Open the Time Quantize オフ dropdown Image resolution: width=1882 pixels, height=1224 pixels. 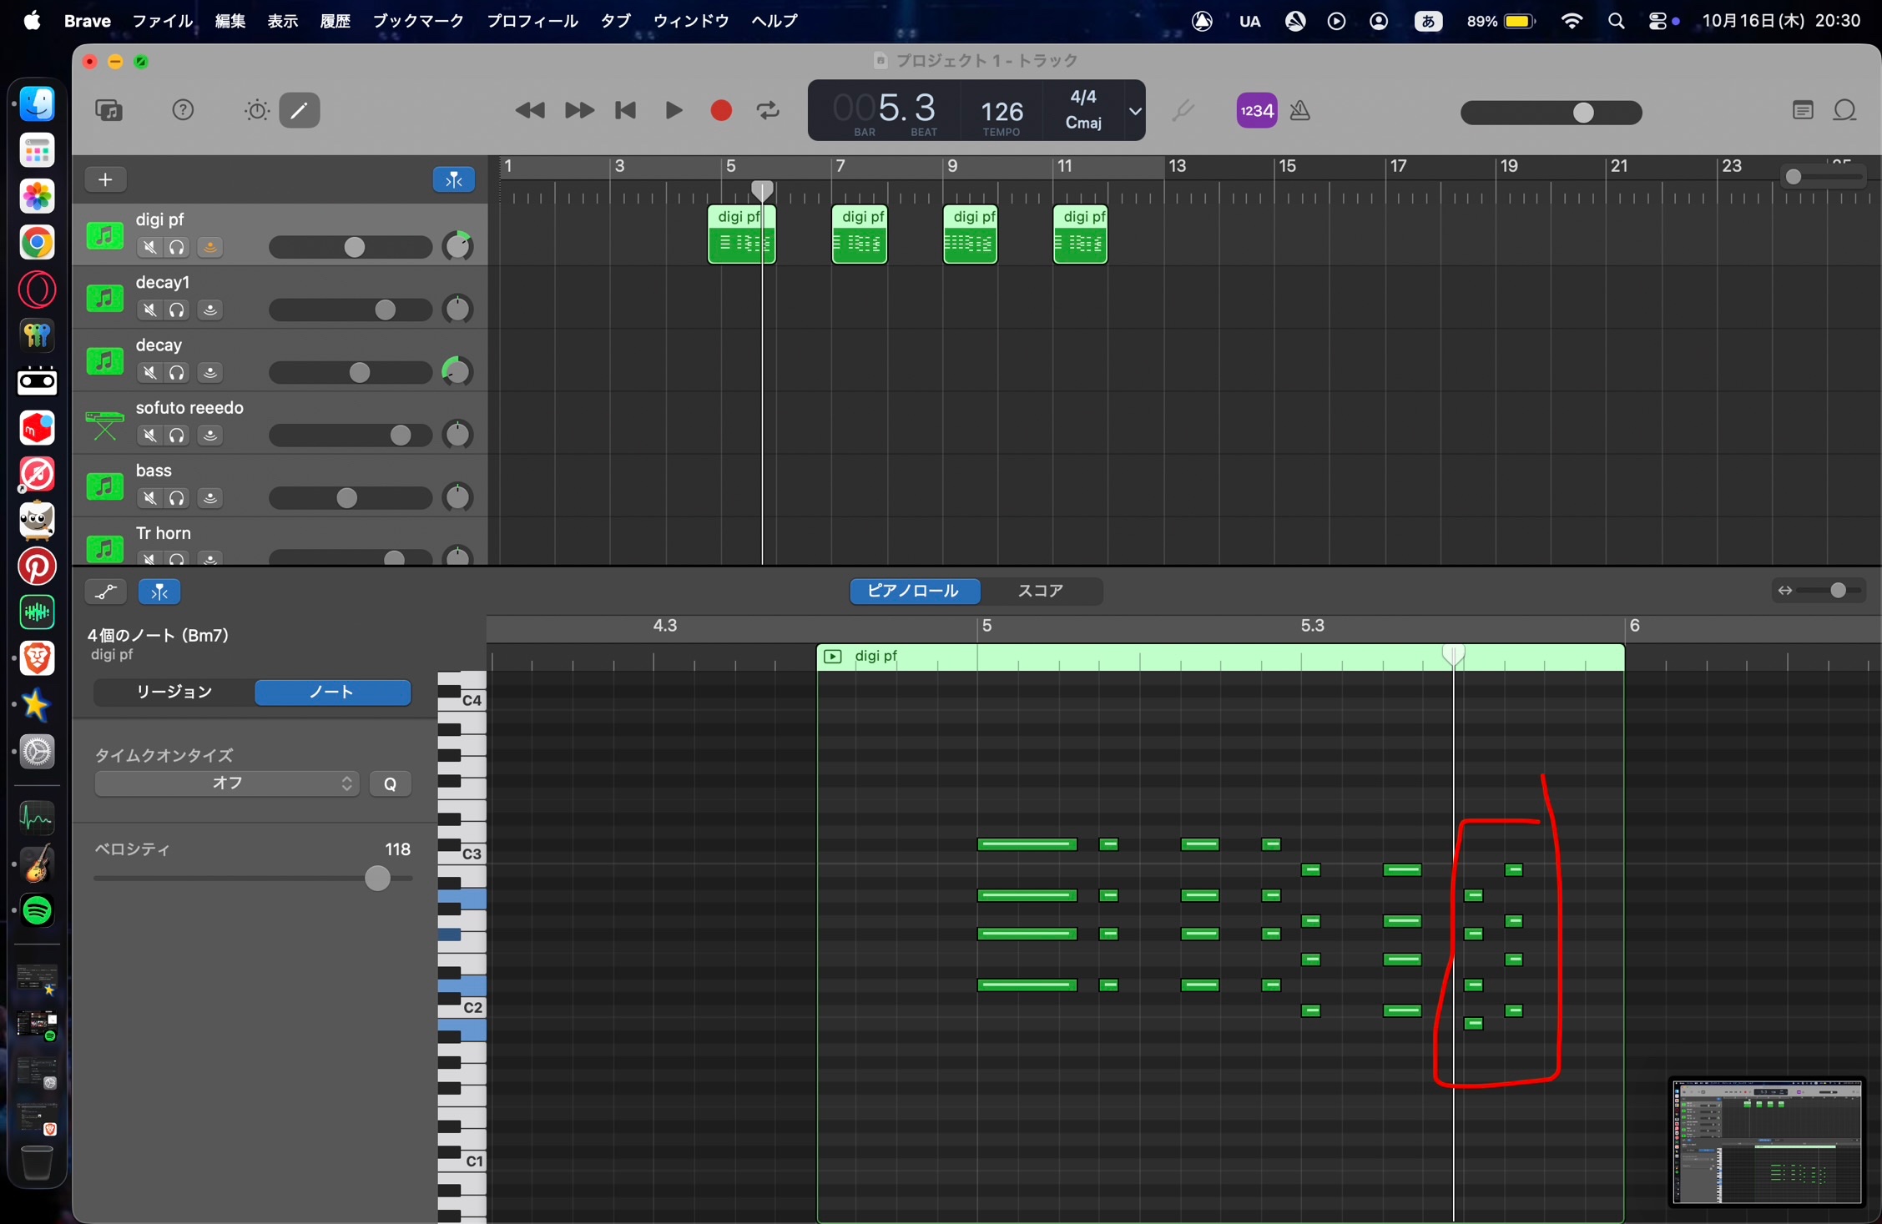226,783
